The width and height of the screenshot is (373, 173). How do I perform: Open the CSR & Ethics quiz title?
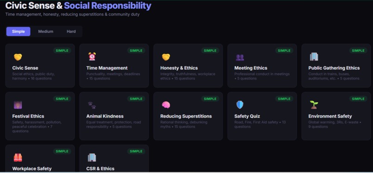coord(100,169)
